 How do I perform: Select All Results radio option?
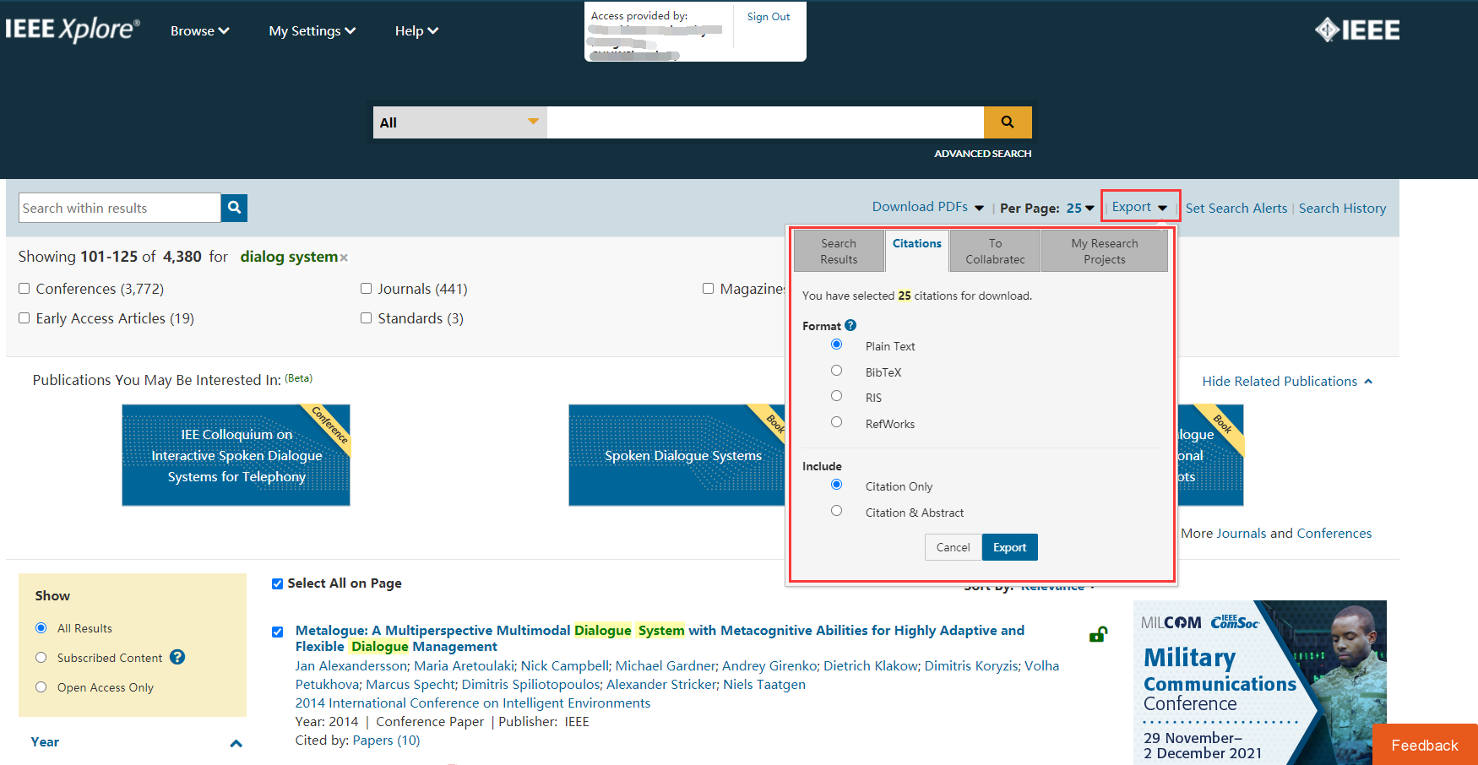[x=41, y=627]
